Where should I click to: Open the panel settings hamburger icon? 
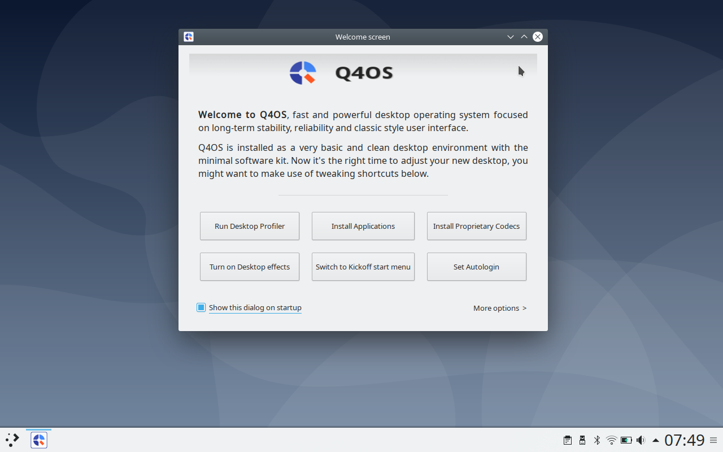tap(713, 440)
